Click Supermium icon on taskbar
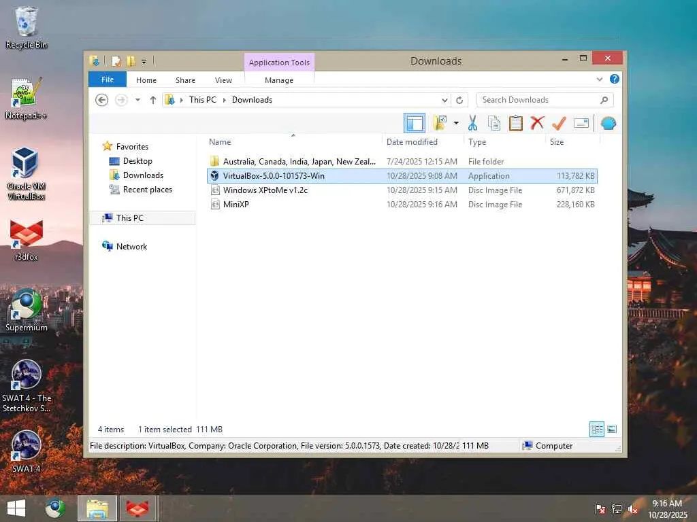 (55, 508)
